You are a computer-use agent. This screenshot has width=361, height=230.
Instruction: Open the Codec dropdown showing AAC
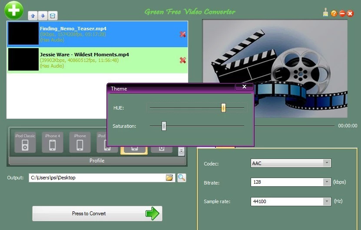[326, 163]
